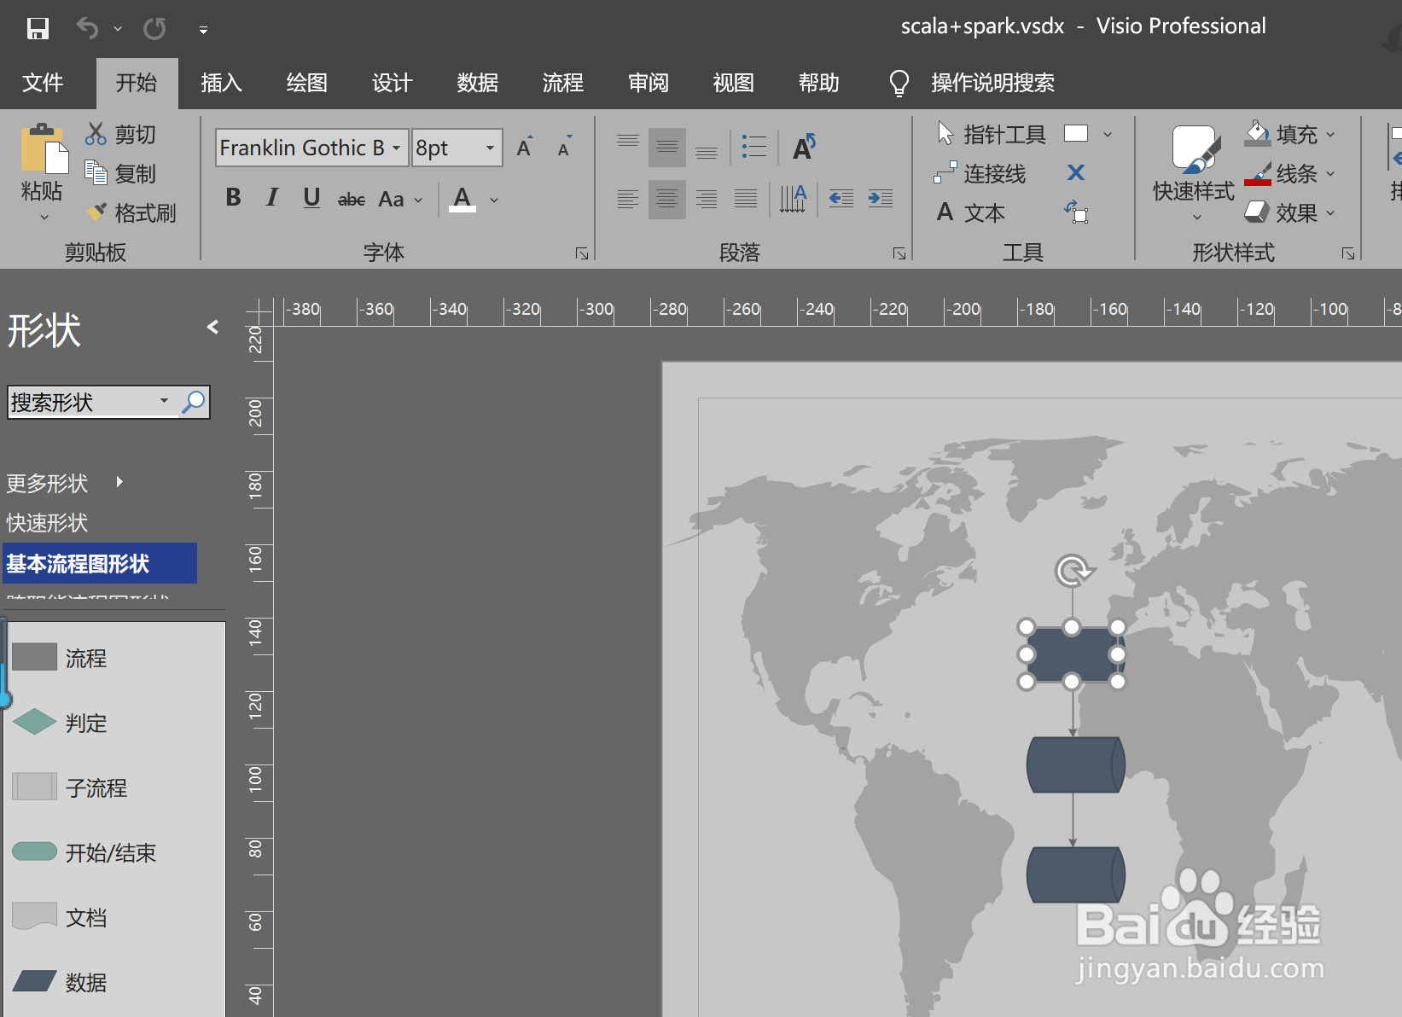Select align right paragraph

tap(707, 200)
